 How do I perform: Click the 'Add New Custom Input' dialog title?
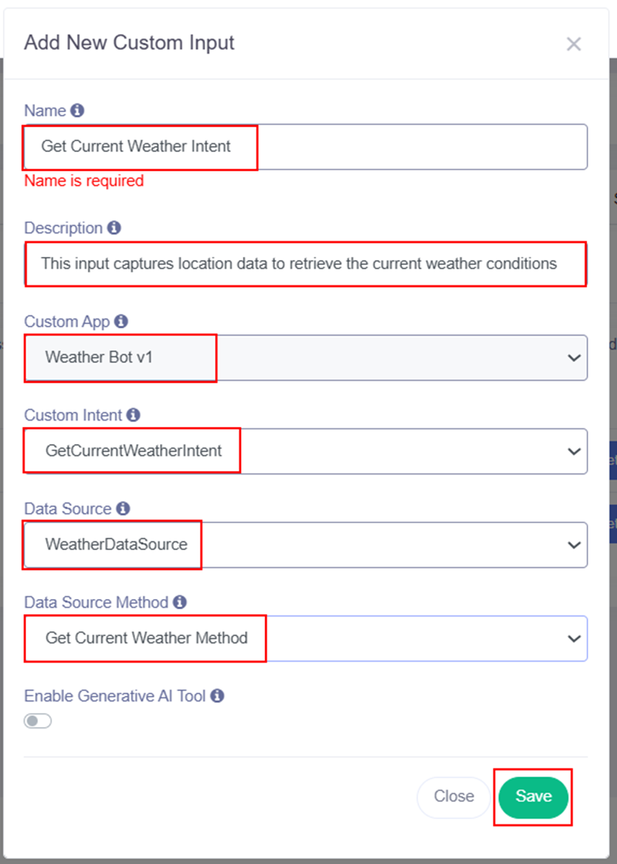(x=129, y=43)
